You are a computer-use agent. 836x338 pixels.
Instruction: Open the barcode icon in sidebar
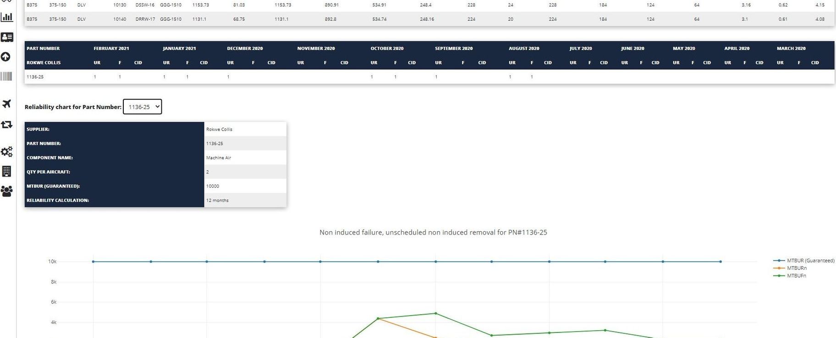tap(6, 76)
